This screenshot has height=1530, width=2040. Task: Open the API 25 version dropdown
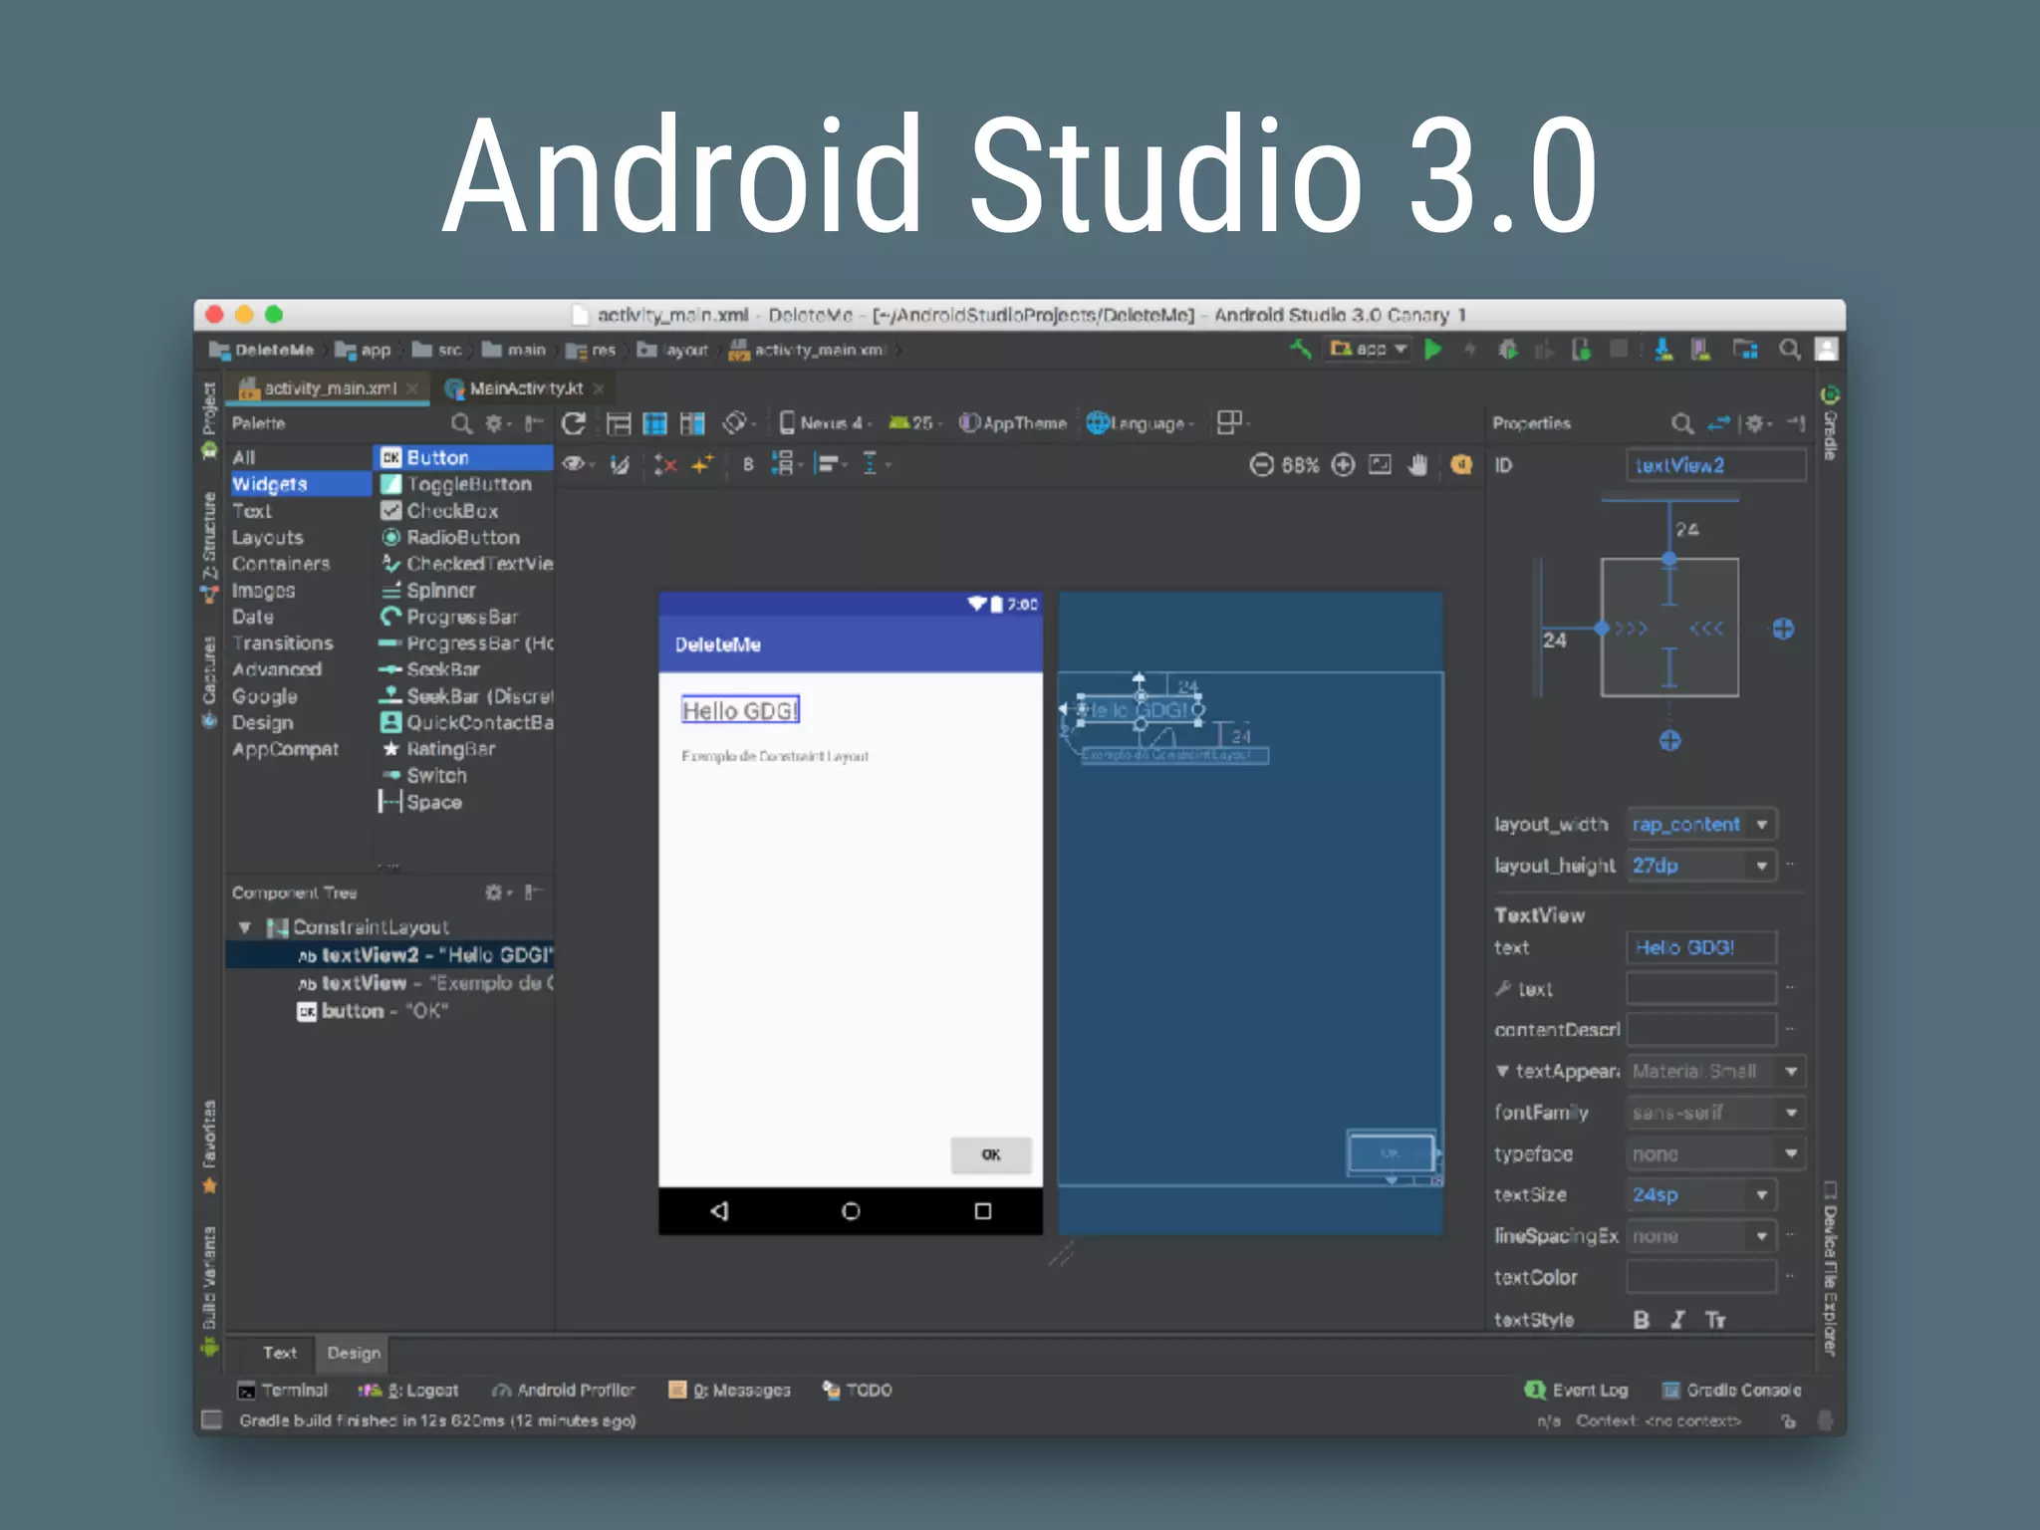point(913,424)
